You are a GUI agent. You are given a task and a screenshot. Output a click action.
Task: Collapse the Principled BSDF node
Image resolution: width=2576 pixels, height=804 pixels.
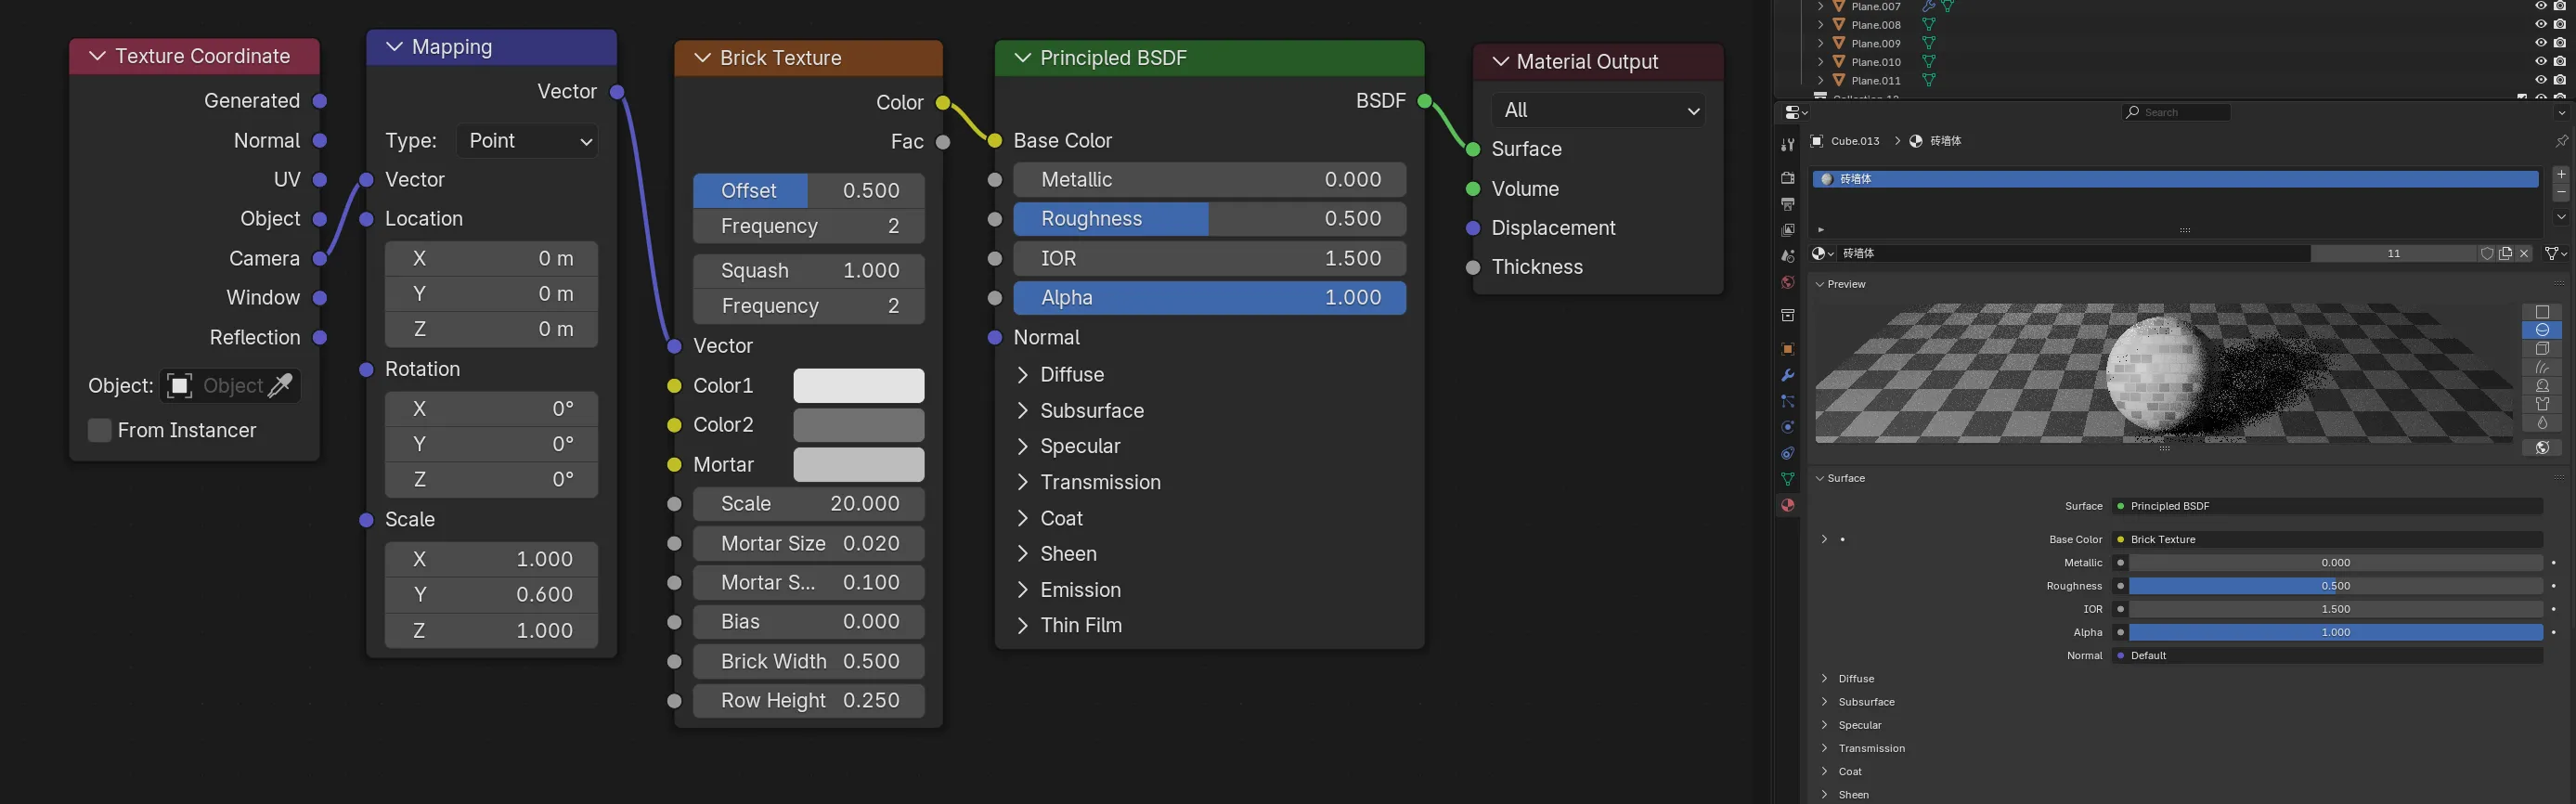pos(1022,58)
